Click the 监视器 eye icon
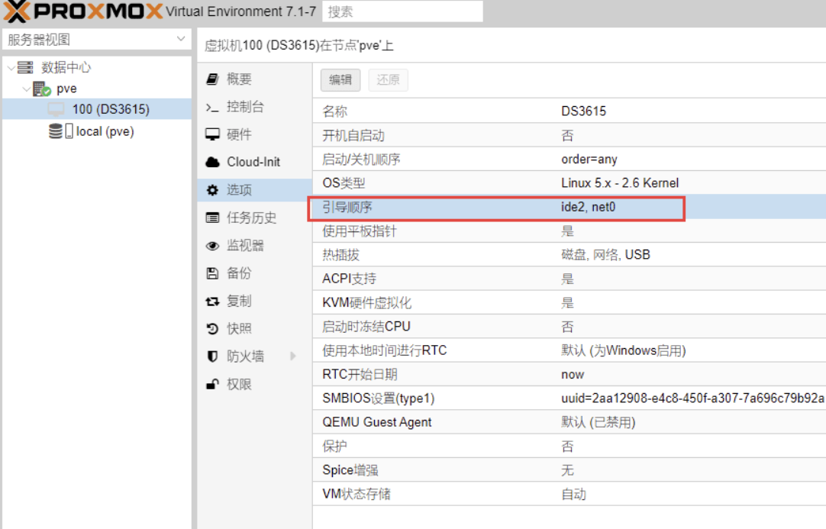Image resolution: width=826 pixels, height=529 pixels. pos(212,246)
